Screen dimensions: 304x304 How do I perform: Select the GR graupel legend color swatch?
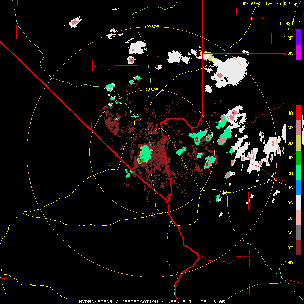[x=298, y=128]
